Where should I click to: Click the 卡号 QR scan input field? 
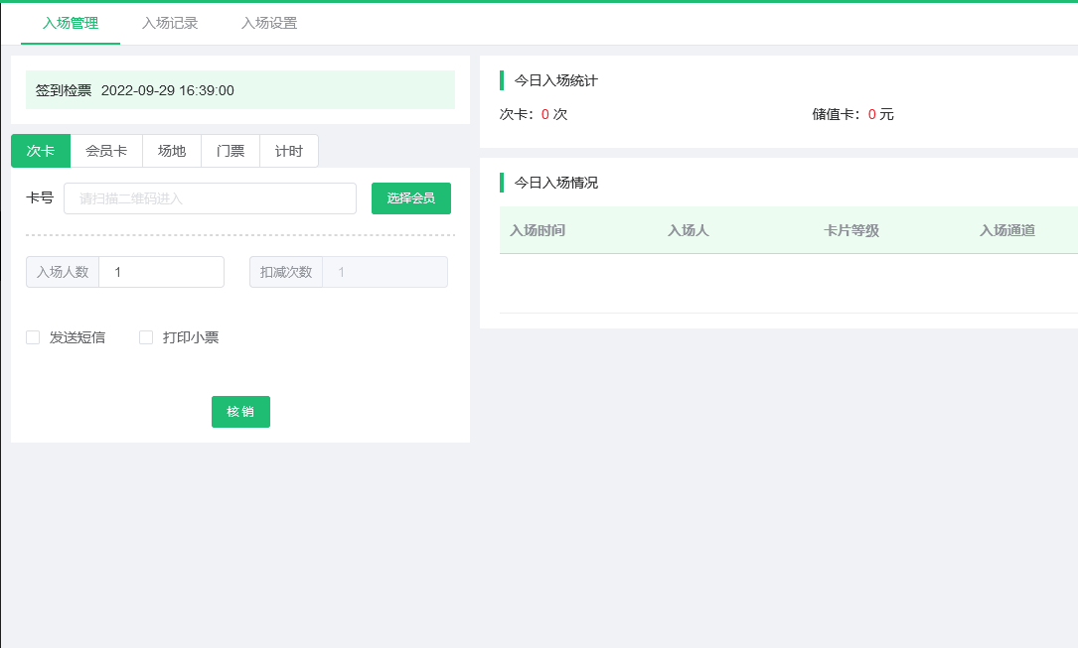coord(209,197)
